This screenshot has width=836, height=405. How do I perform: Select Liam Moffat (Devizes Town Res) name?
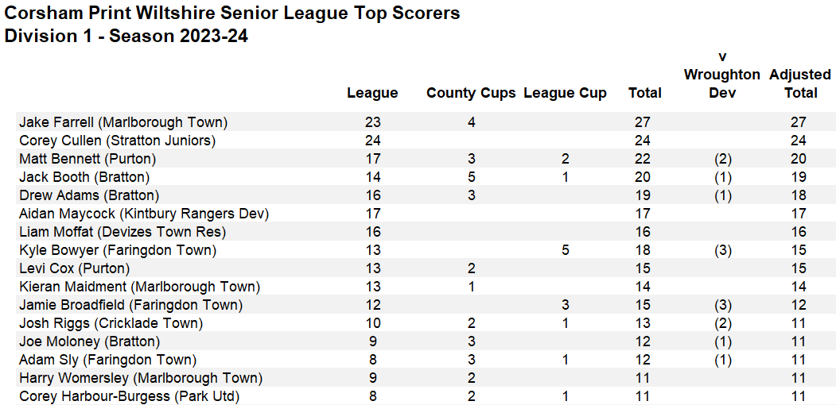click(x=122, y=232)
